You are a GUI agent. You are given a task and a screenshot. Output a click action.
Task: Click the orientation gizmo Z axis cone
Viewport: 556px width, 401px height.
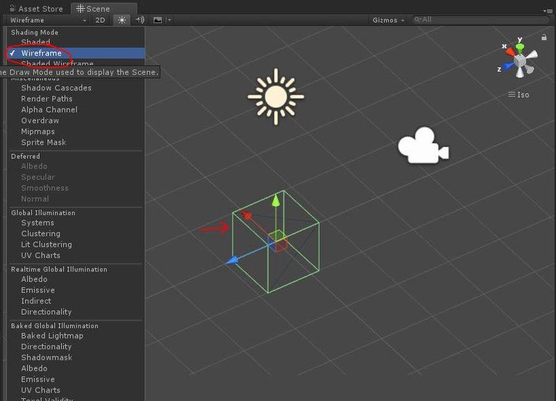pyautogui.click(x=509, y=66)
